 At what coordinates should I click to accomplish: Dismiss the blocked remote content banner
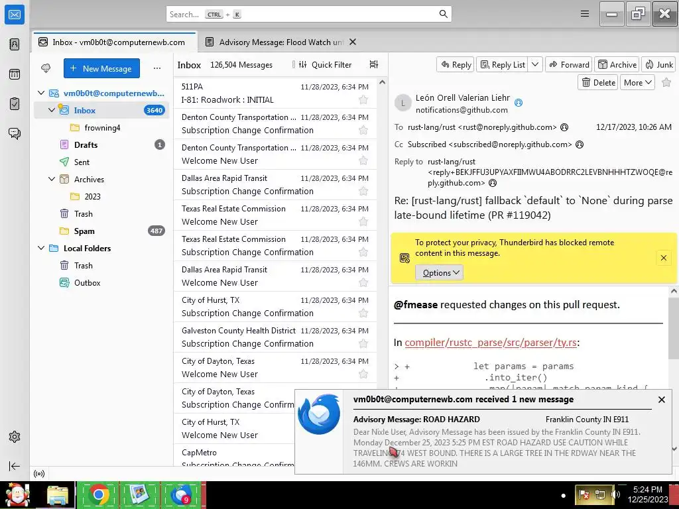(x=663, y=258)
